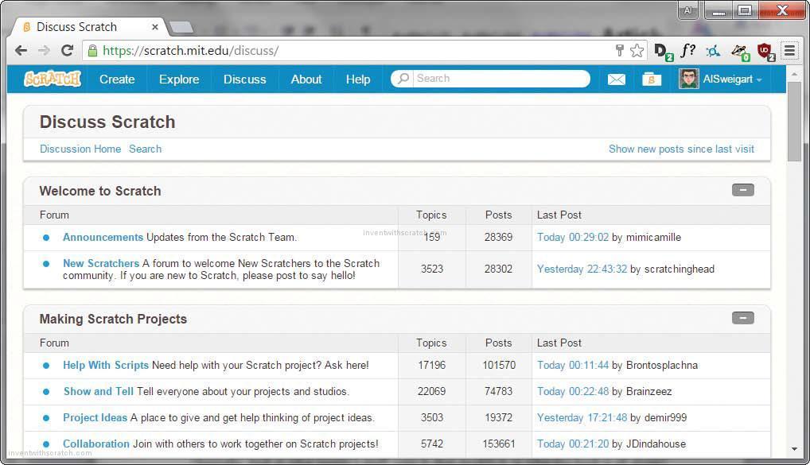Click the Search link under Discuss Scratch
The width and height of the screenshot is (810, 465).
[x=145, y=149]
